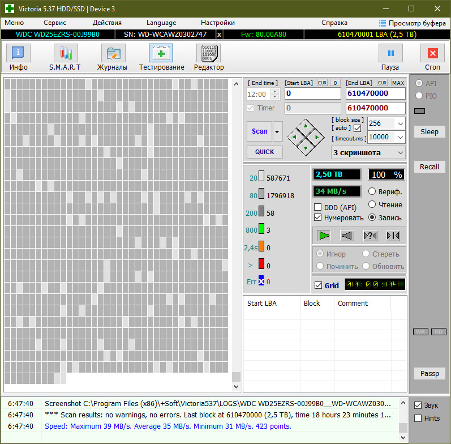Open the Сервис menu
The image size is (451, 444).
pyautogui.click(x=55, y=23)
